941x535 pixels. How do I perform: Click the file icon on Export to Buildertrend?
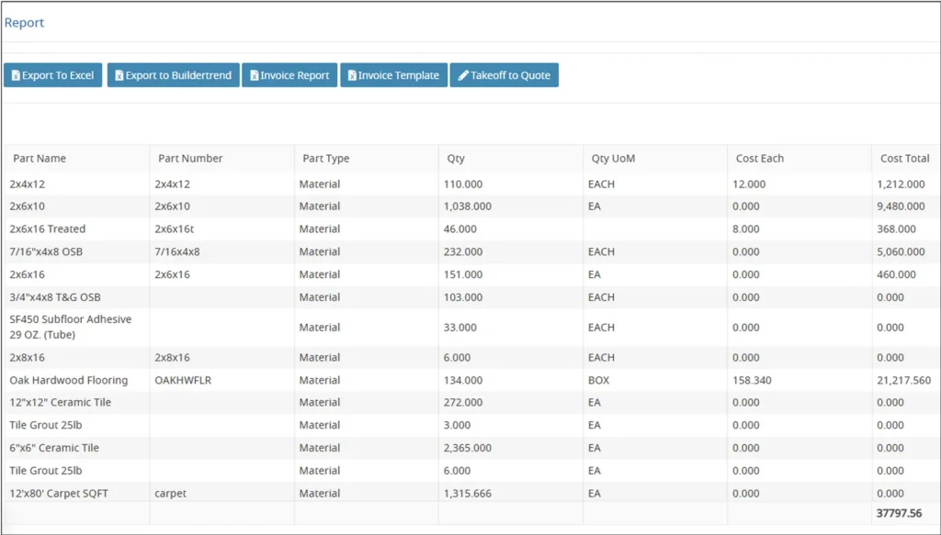coord(119,75)
